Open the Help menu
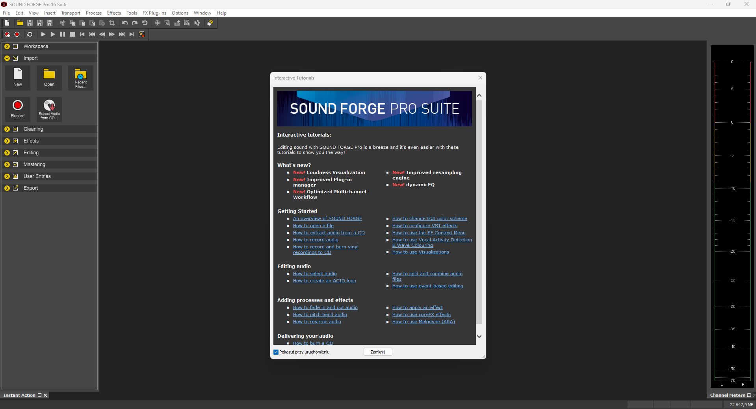 tap(221, 13)
